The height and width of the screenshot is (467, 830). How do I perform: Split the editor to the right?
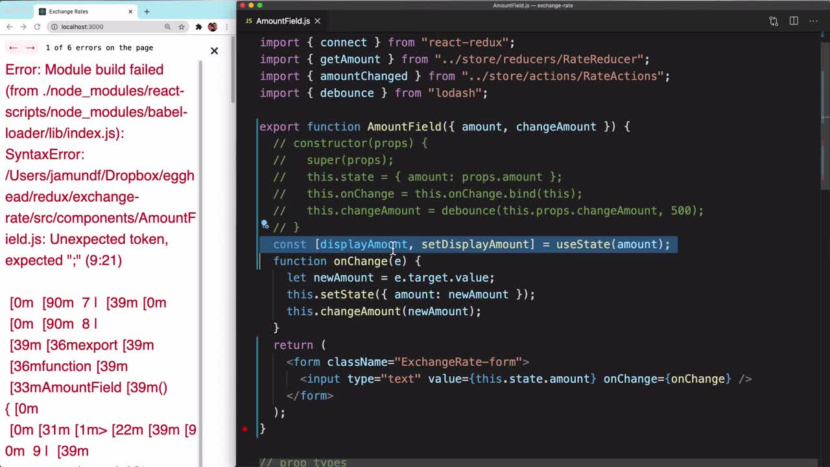794,21
